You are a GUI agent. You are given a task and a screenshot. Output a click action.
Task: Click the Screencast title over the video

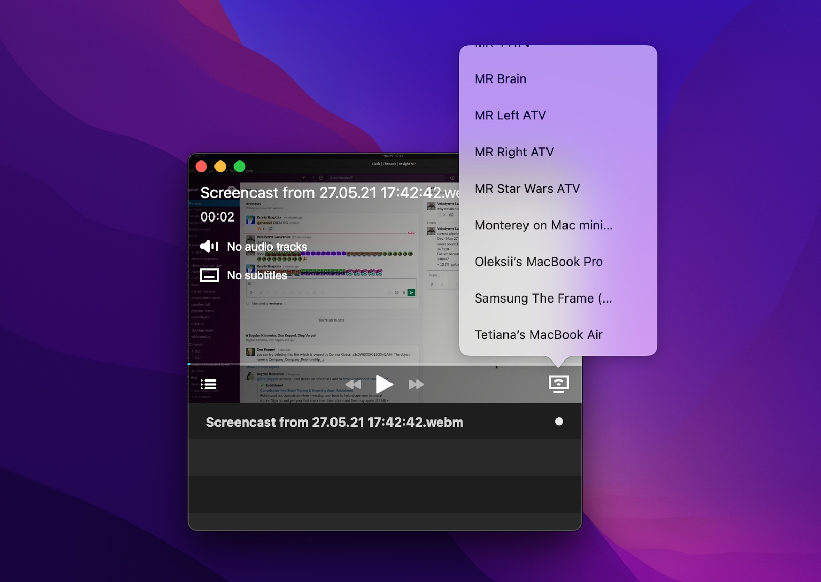click(x=329, y=193)
